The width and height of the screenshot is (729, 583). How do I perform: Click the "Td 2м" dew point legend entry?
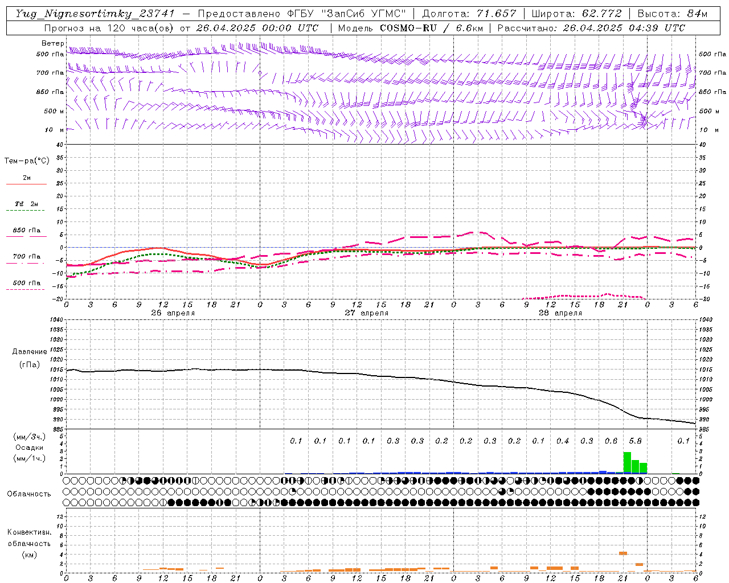point(27,206)
